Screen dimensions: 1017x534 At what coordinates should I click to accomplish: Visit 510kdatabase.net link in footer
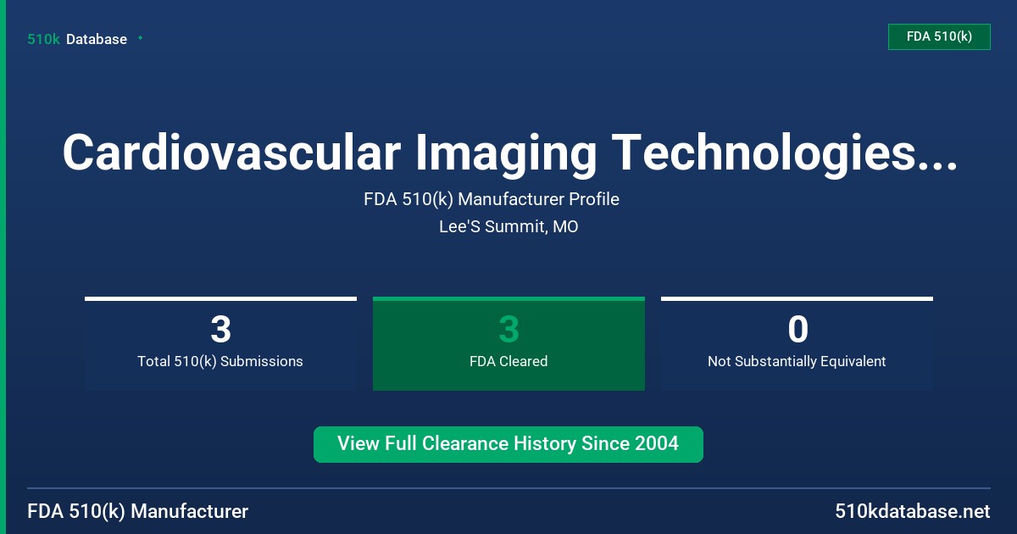(x=912, y=511)
